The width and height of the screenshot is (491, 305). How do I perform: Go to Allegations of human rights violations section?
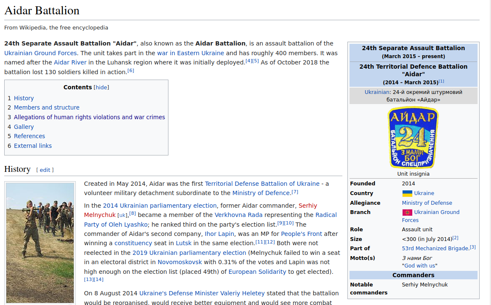coord(89,117)
